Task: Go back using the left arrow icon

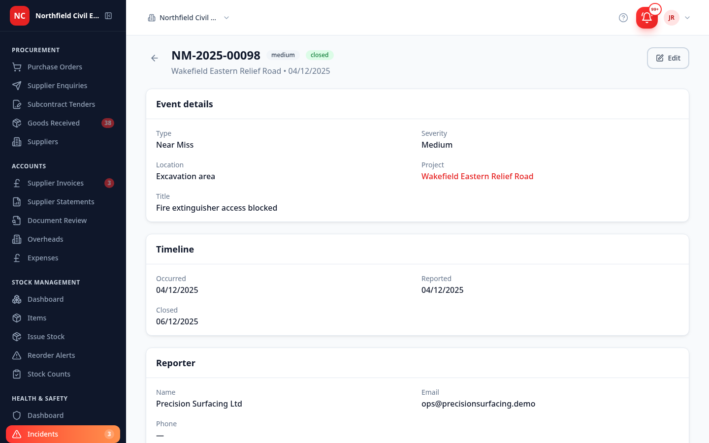Action: [x=155, y=58]
